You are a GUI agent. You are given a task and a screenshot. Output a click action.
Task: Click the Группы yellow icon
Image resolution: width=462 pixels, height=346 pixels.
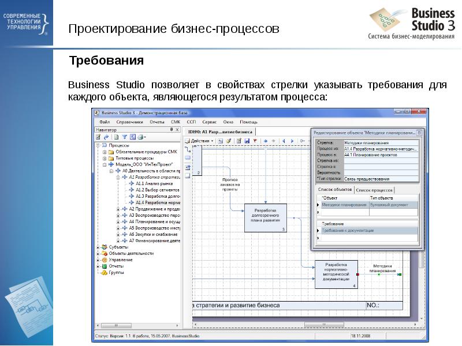(105, 273)
